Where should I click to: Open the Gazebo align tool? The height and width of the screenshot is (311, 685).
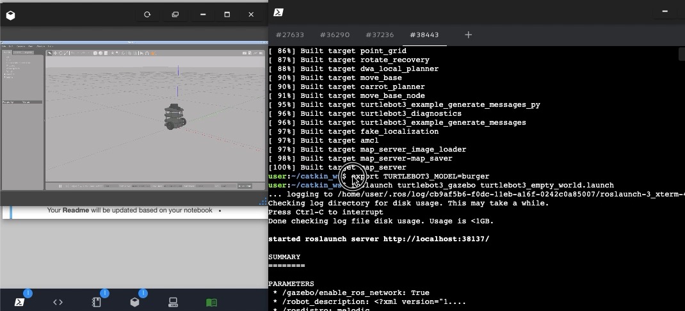click(x=141, y=53)
